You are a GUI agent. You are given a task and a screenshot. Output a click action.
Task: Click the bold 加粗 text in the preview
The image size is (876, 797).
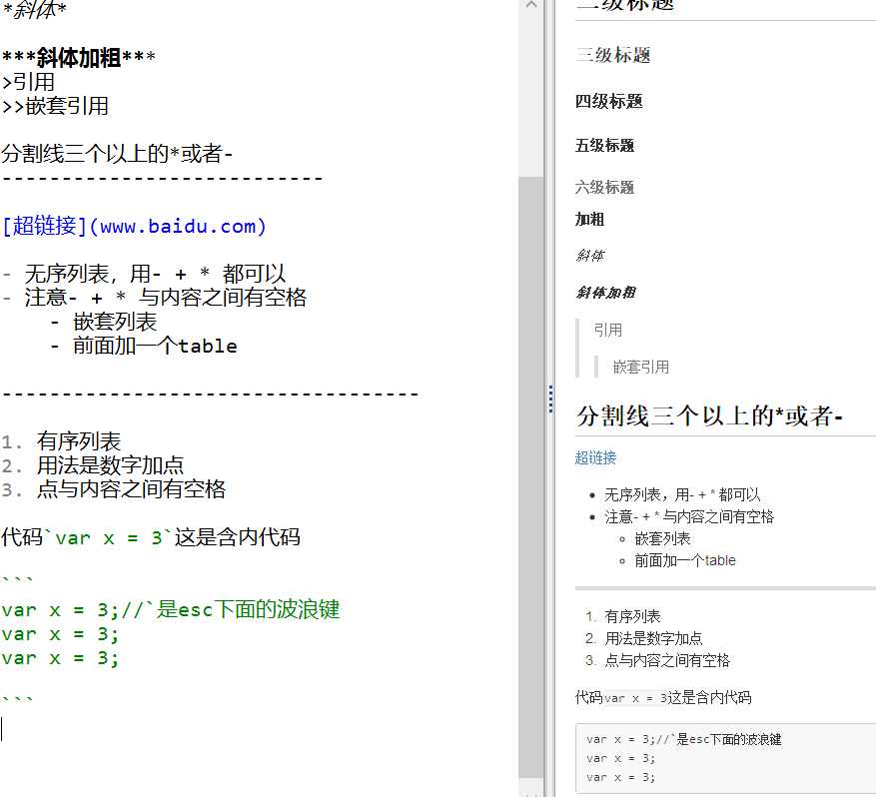click(590, 220)
